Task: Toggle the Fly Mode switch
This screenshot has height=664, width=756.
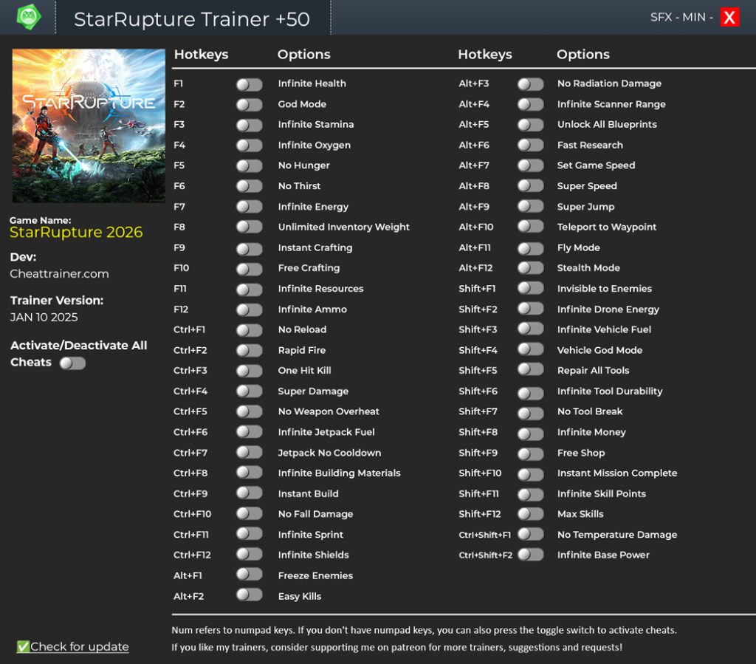Action: 530,248
